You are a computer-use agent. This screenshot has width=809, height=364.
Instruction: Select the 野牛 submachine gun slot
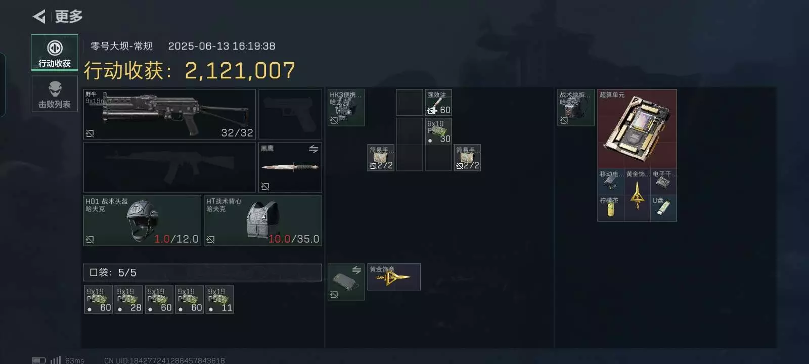[169, 114]
